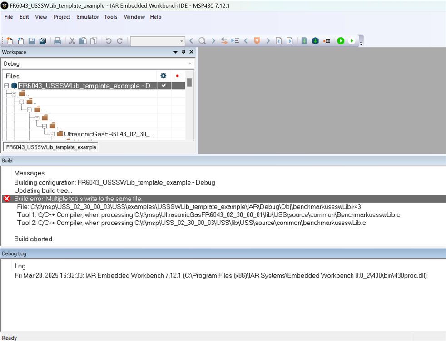Open the Tools menu

pos(111,17)
